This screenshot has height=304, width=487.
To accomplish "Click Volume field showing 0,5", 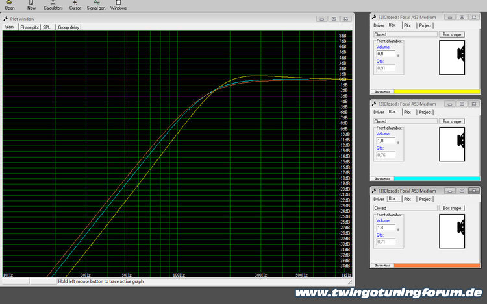I will click(386, 53).
